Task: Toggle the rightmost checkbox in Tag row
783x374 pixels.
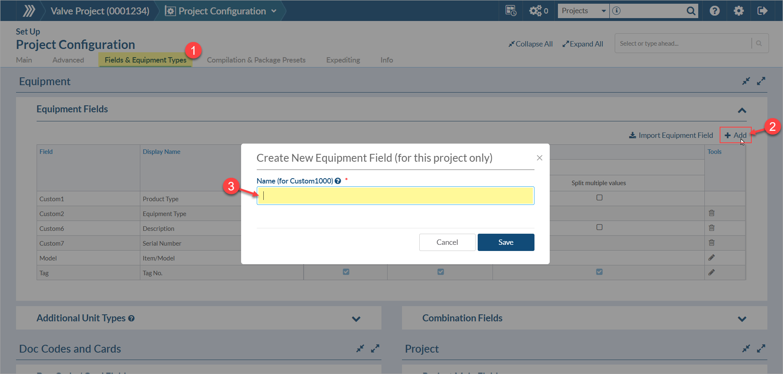Action: [x=599, y=272]
